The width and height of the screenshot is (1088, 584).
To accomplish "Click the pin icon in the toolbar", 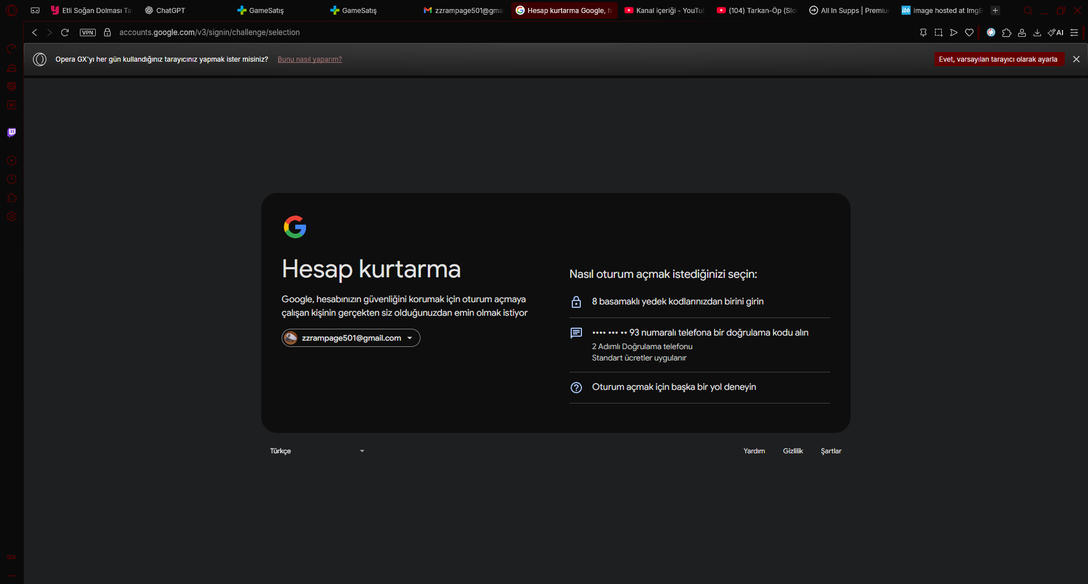I will point(923,32).
